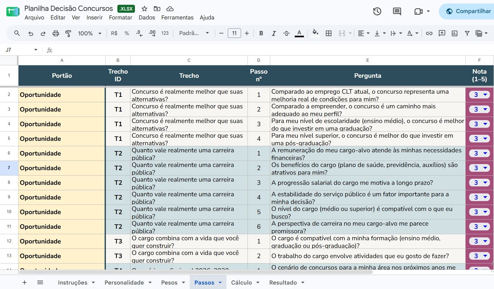This screenshot has width=494, height=289.
Task: Move document to folder icon
Action: [157, 9]
